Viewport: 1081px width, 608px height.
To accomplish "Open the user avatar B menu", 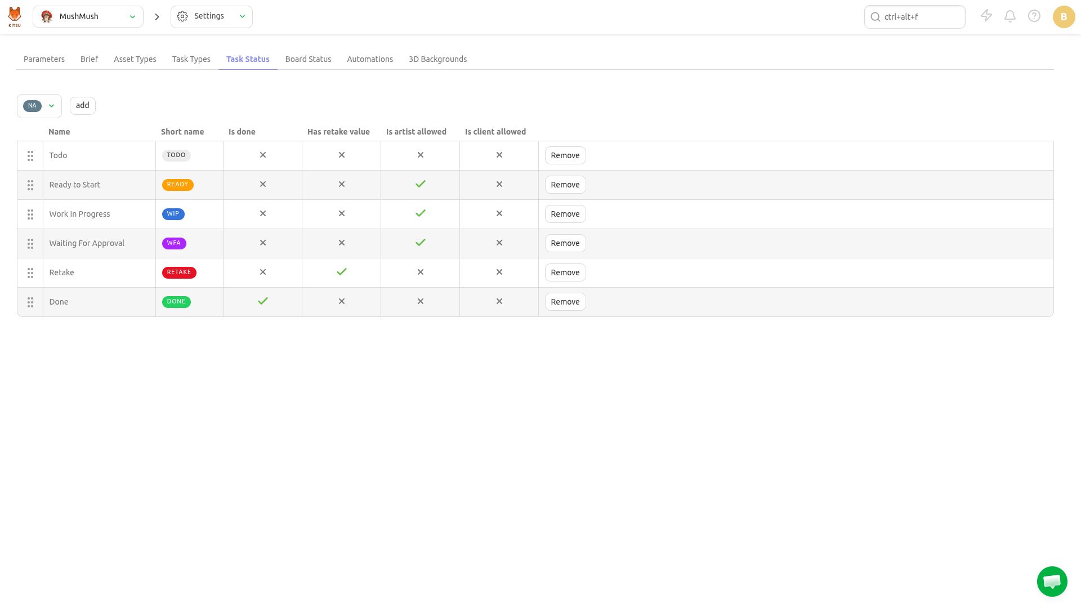I will pyautogui.click(x=1064, y=17).
